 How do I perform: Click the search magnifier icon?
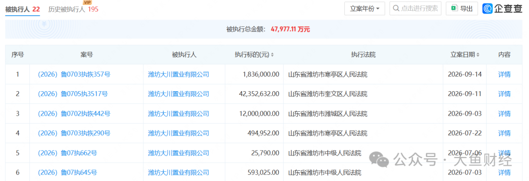[396, 9]
